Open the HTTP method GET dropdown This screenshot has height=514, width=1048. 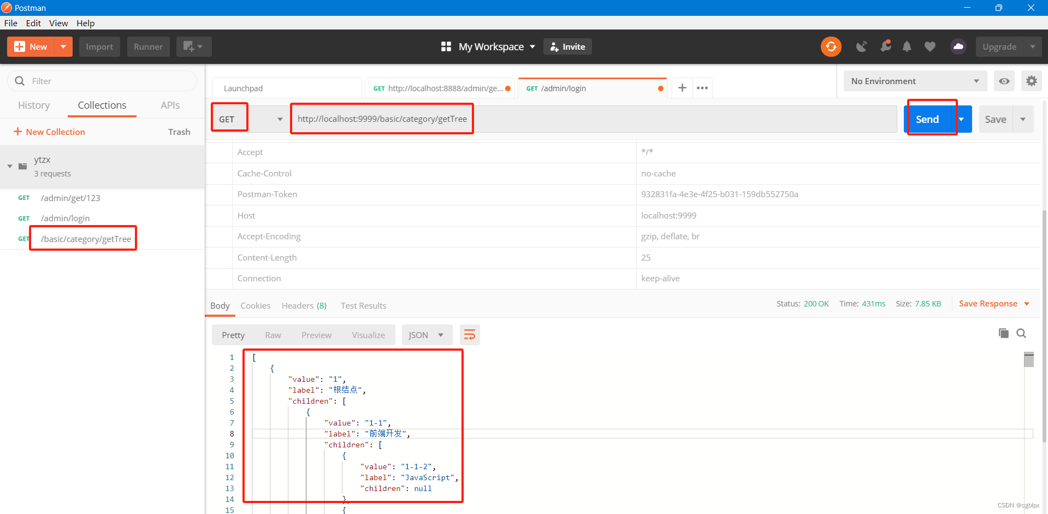click(251, 119)
